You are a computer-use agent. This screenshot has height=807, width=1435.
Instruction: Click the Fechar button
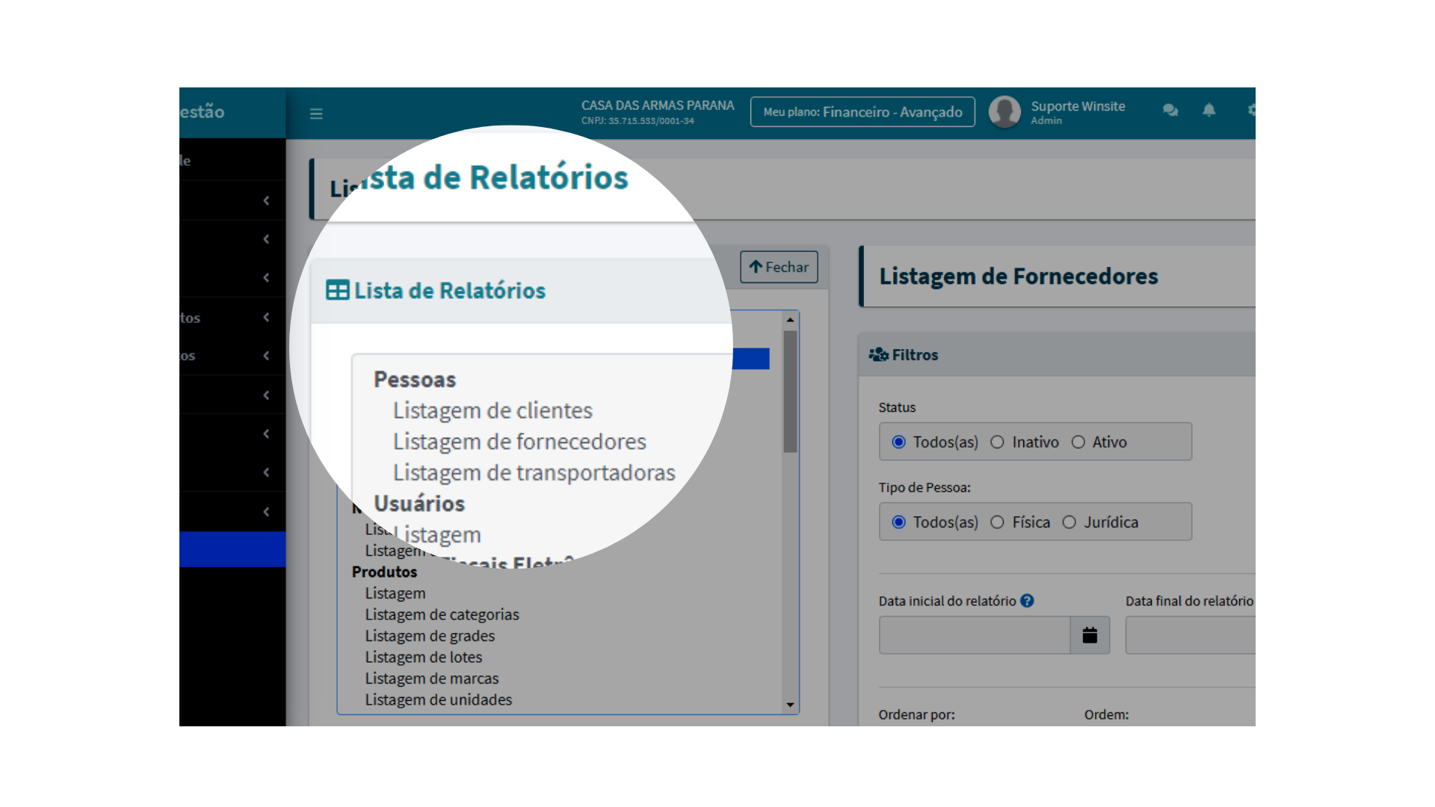point(779,267)
